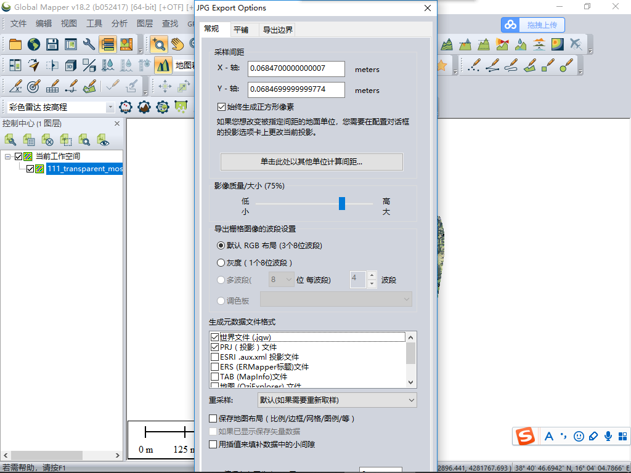Open the 分析 menu
The image size is (631, 473).
120,24
